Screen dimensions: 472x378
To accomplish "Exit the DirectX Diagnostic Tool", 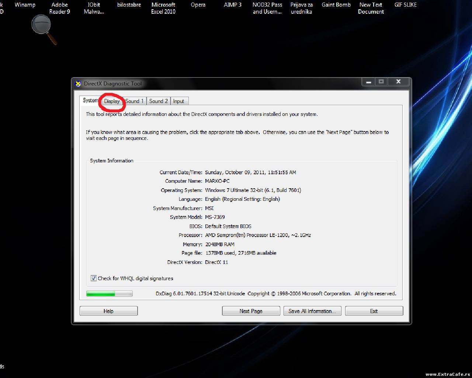I will [x=374, y=311].
